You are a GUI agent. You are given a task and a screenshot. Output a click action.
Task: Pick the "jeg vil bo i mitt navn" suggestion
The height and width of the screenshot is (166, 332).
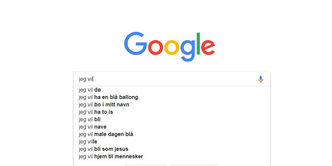[x=104, y=105]
